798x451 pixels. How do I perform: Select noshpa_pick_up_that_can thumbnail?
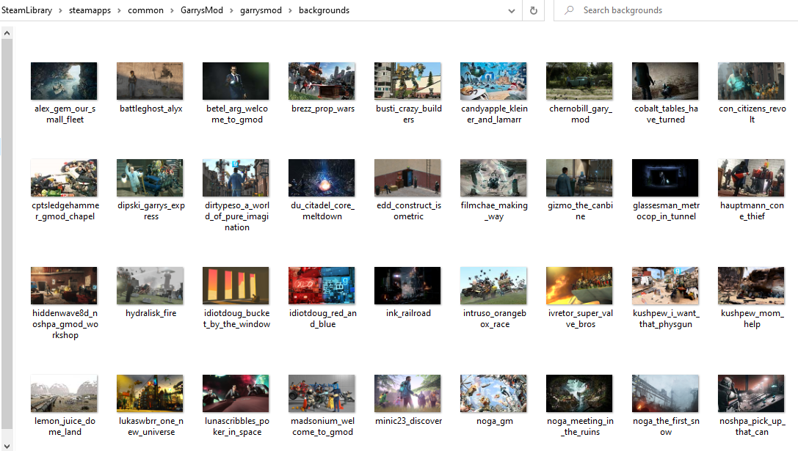pyautogui.click(x=751, y=394)
